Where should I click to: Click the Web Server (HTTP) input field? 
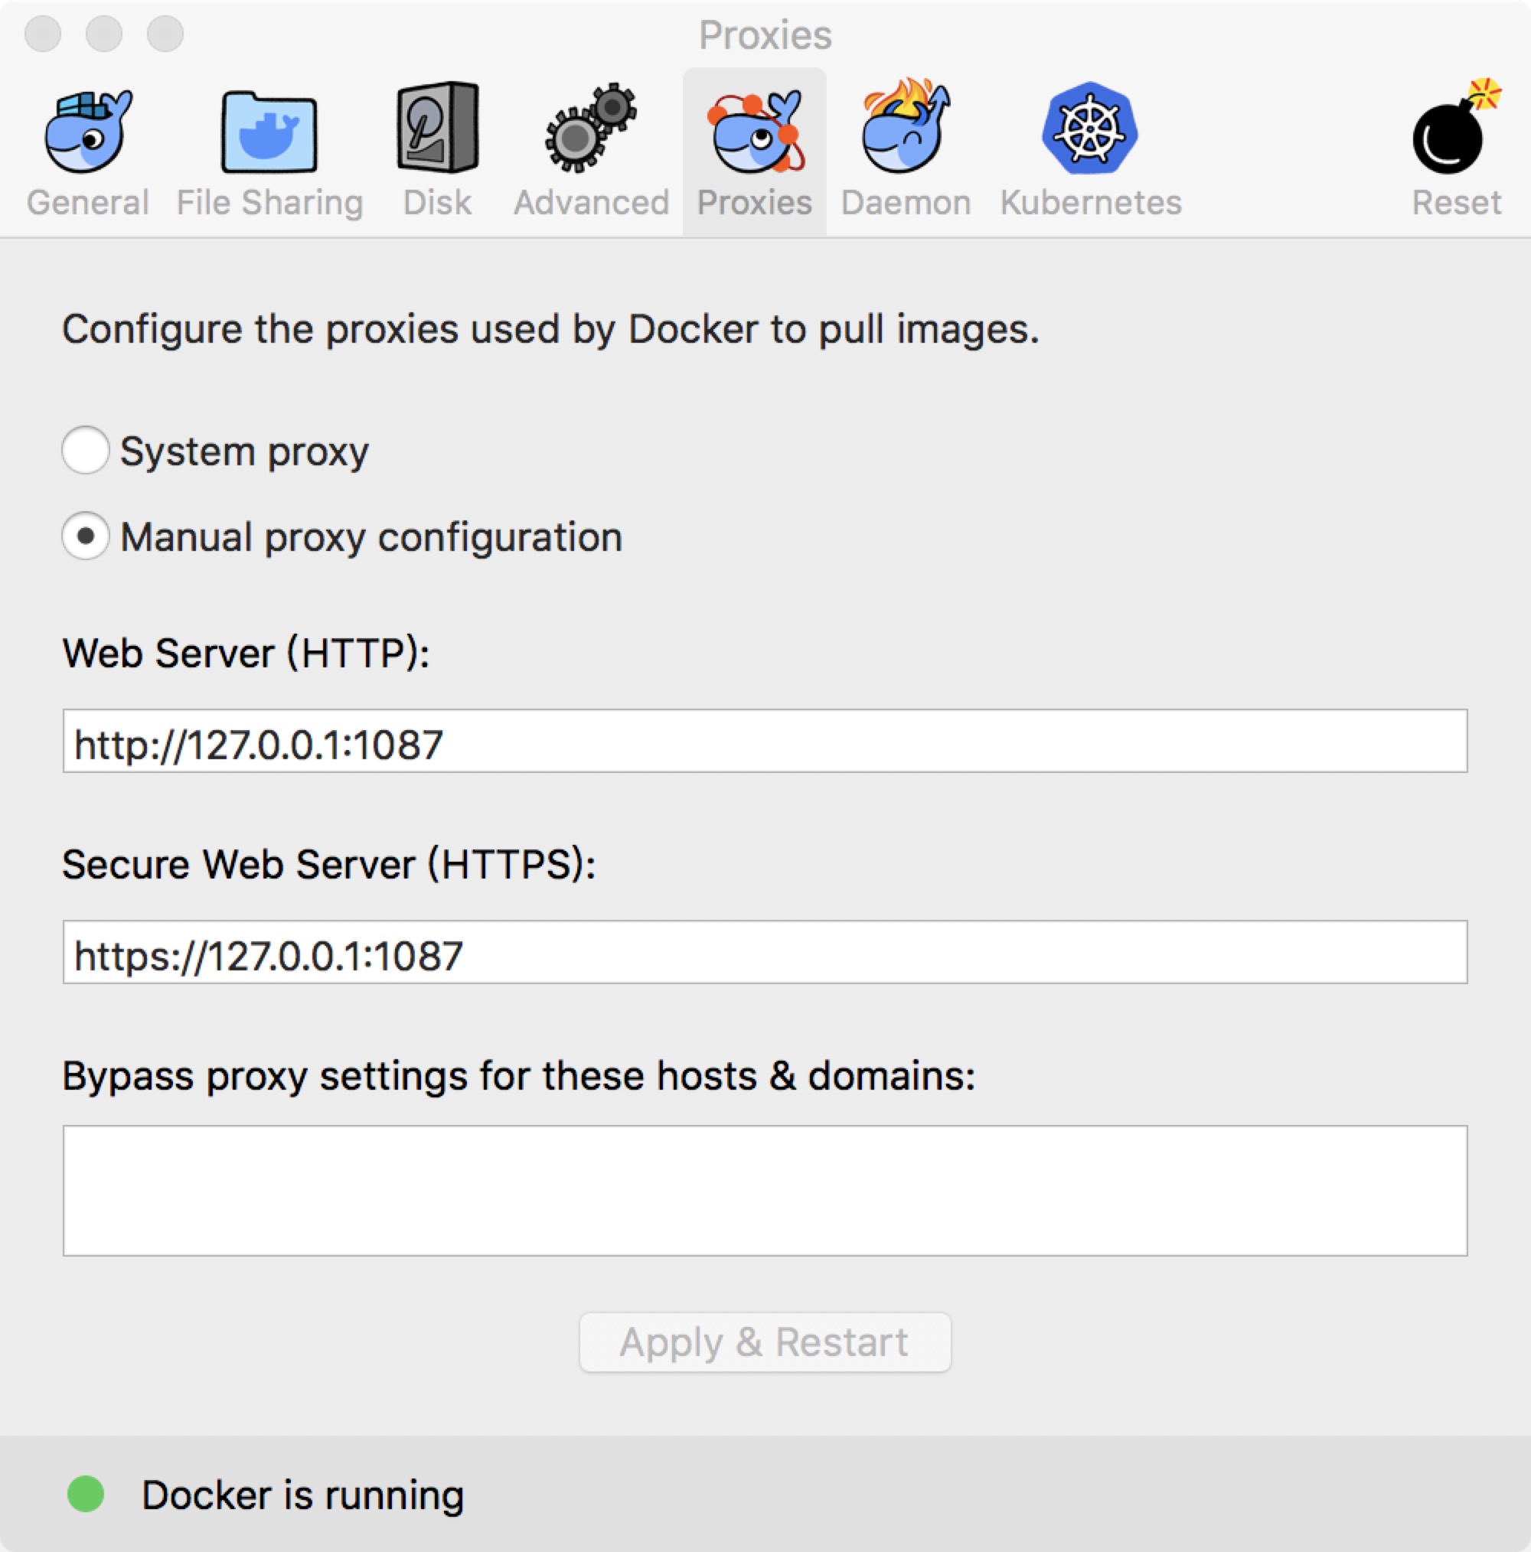coord(765,741)
